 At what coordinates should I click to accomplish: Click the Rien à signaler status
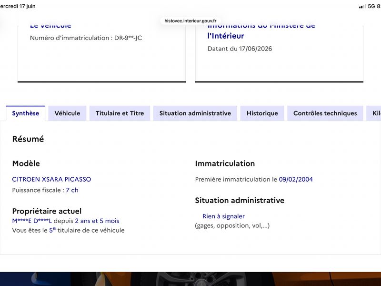[223, 216]
